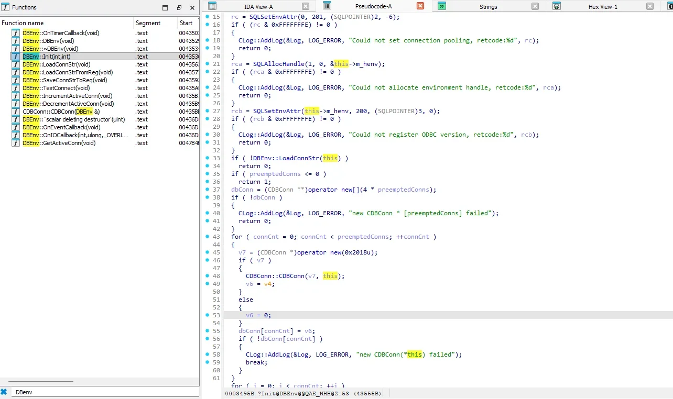Select DBEnv::DecrementActiveConn(void) row

click(x=100, y=104)
